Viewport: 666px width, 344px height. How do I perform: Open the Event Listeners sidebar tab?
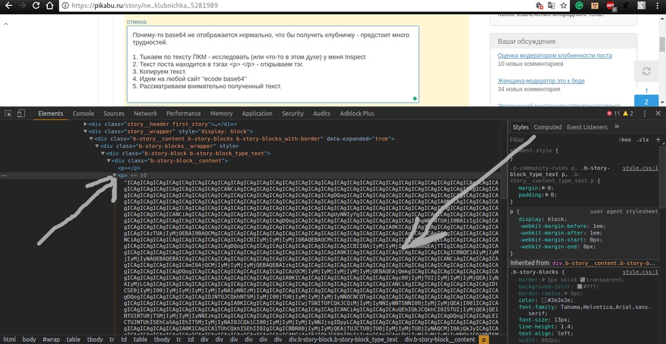587,127
